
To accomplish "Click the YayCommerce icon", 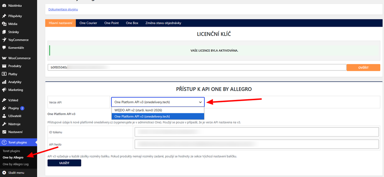I will tap(4, 40).
